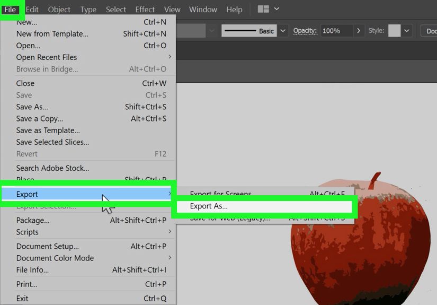Open the File menu
Image resolution: width=437 pixels, height=305 pixels.
tap(10, 10)
